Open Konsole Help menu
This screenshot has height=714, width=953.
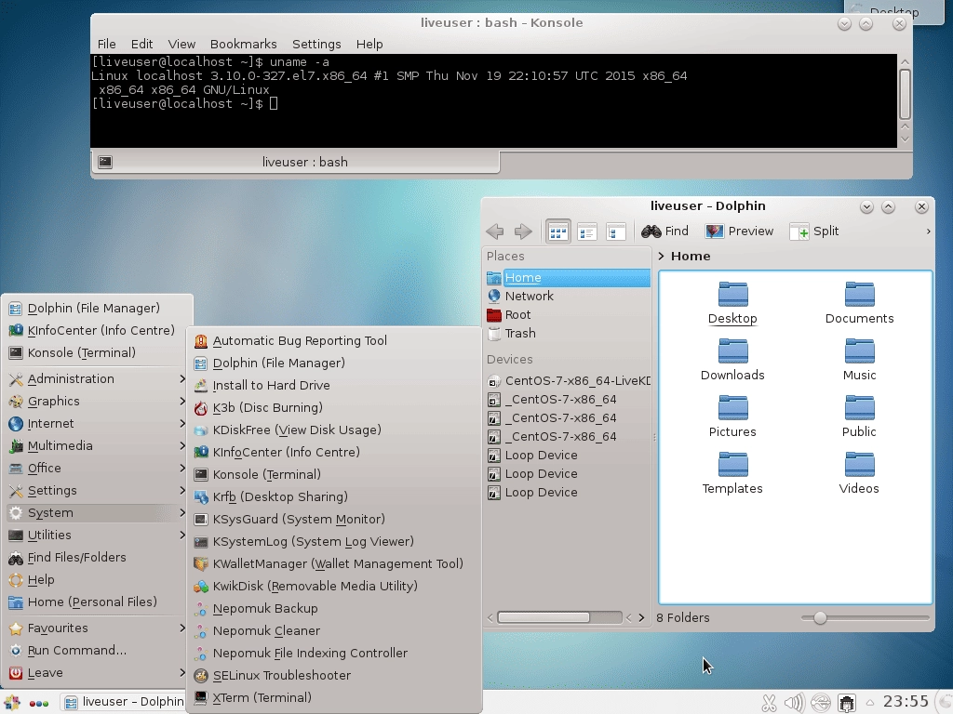pyautogui.click(x=369, y=45)
